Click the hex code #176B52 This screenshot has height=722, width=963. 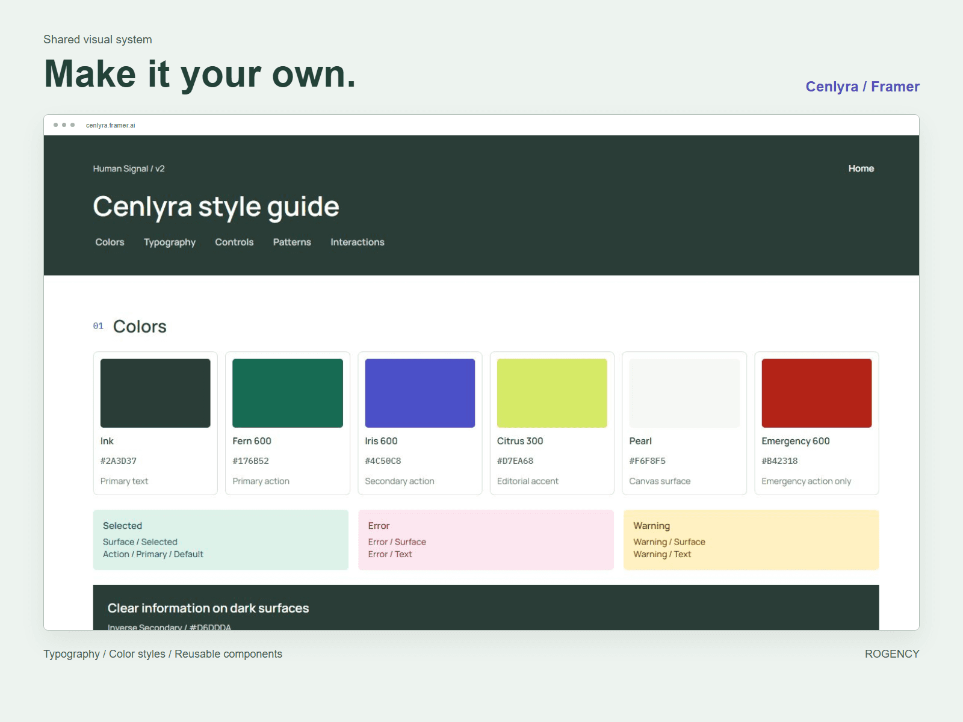251,461
